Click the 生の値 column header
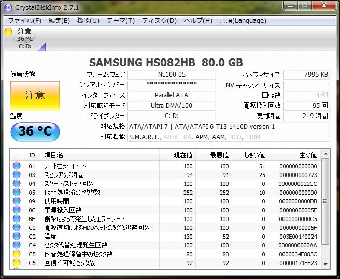 coord(294,155)
